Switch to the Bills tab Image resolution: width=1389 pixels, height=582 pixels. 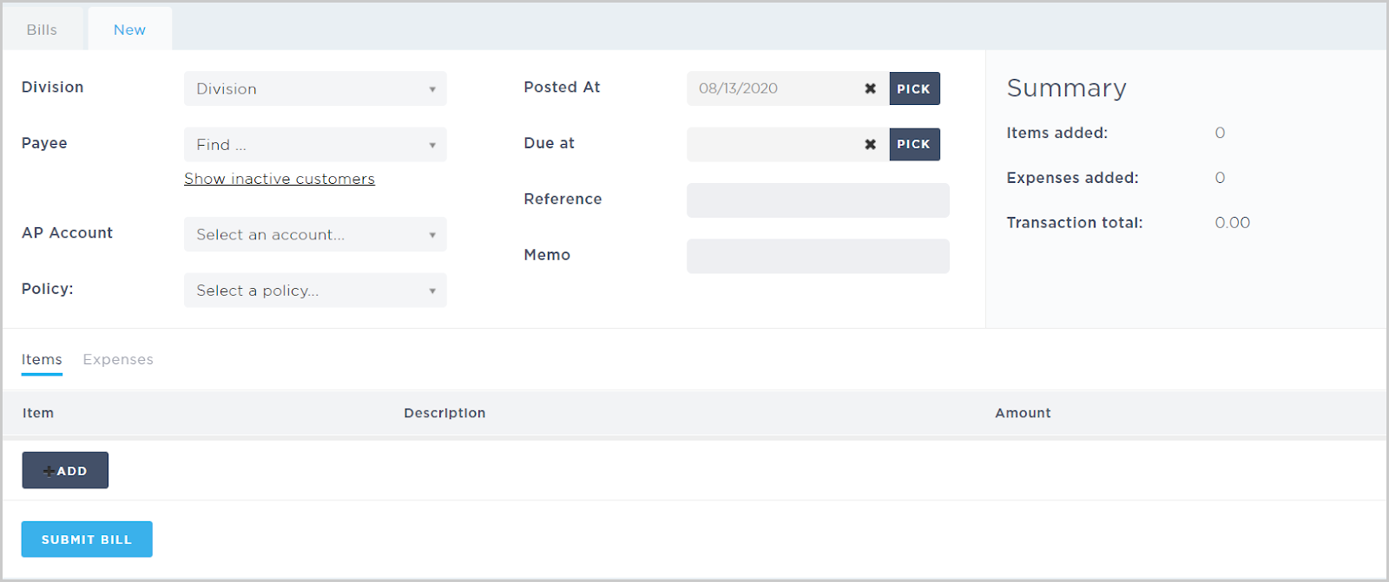pos(42,29)
